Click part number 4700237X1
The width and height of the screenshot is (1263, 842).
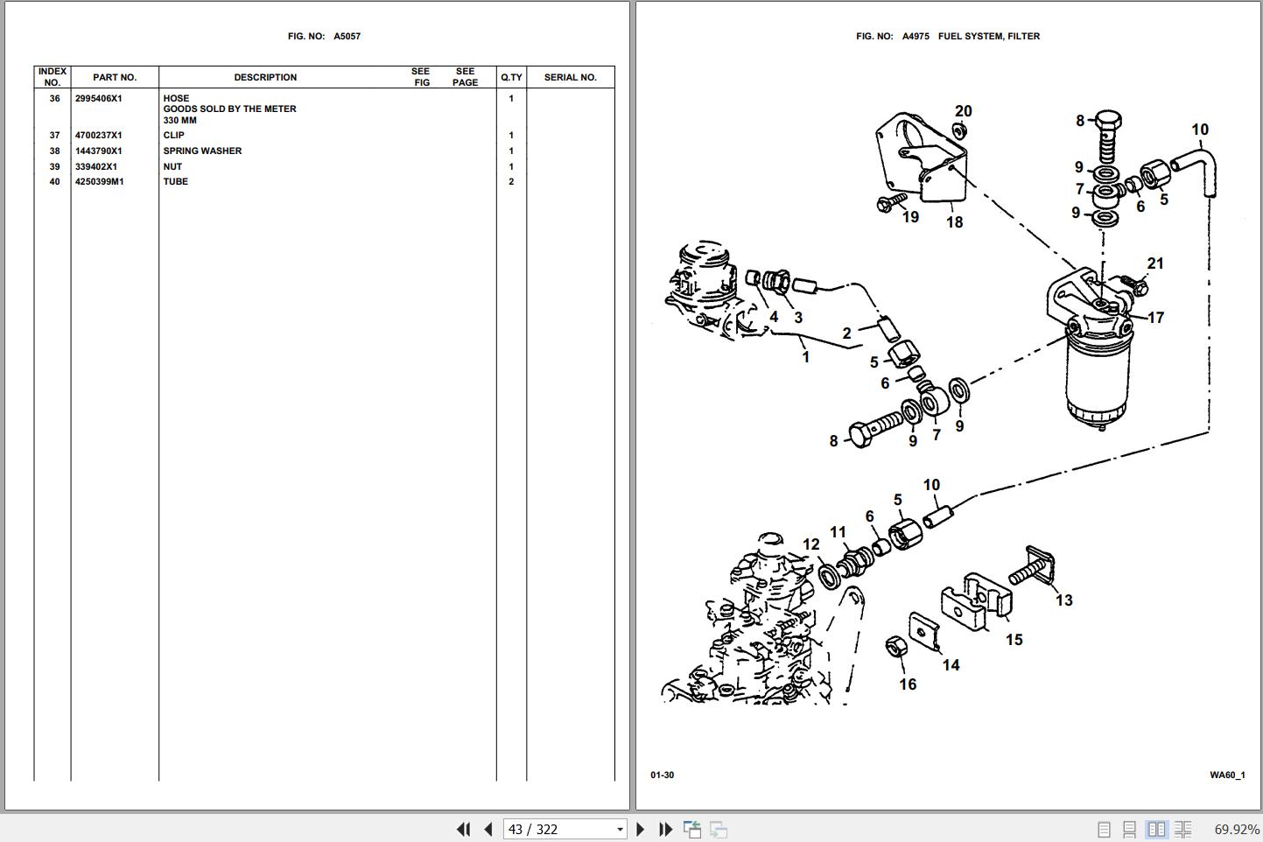click(x=99, y=136)
